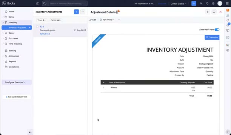Click the -5.00 quantity adjusted value
The width and height of the screenshot is (231, 135).
(x=193, y=87)
